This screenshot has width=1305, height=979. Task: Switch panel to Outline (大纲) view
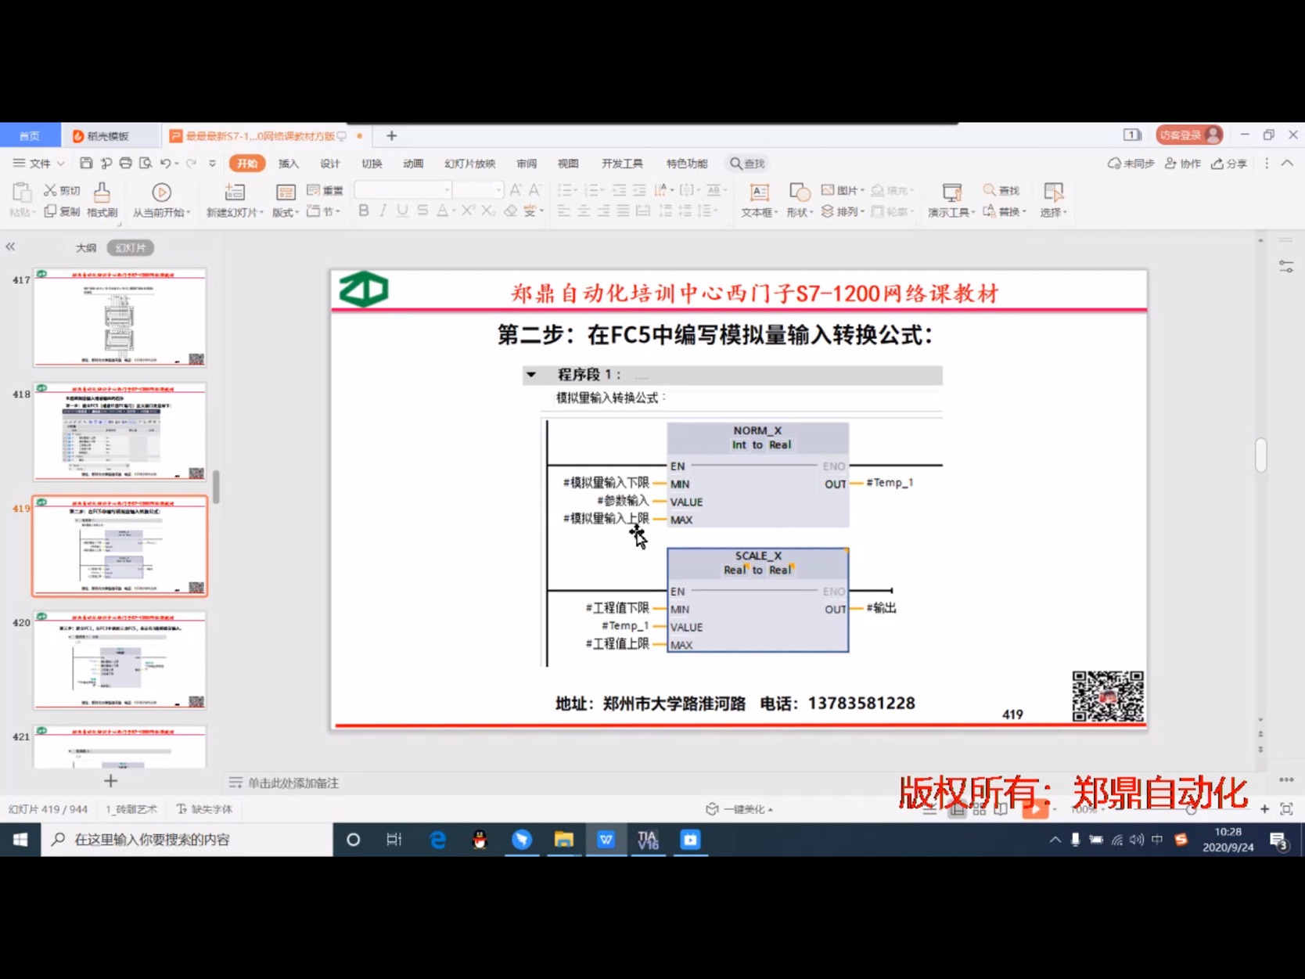(86, 247)
